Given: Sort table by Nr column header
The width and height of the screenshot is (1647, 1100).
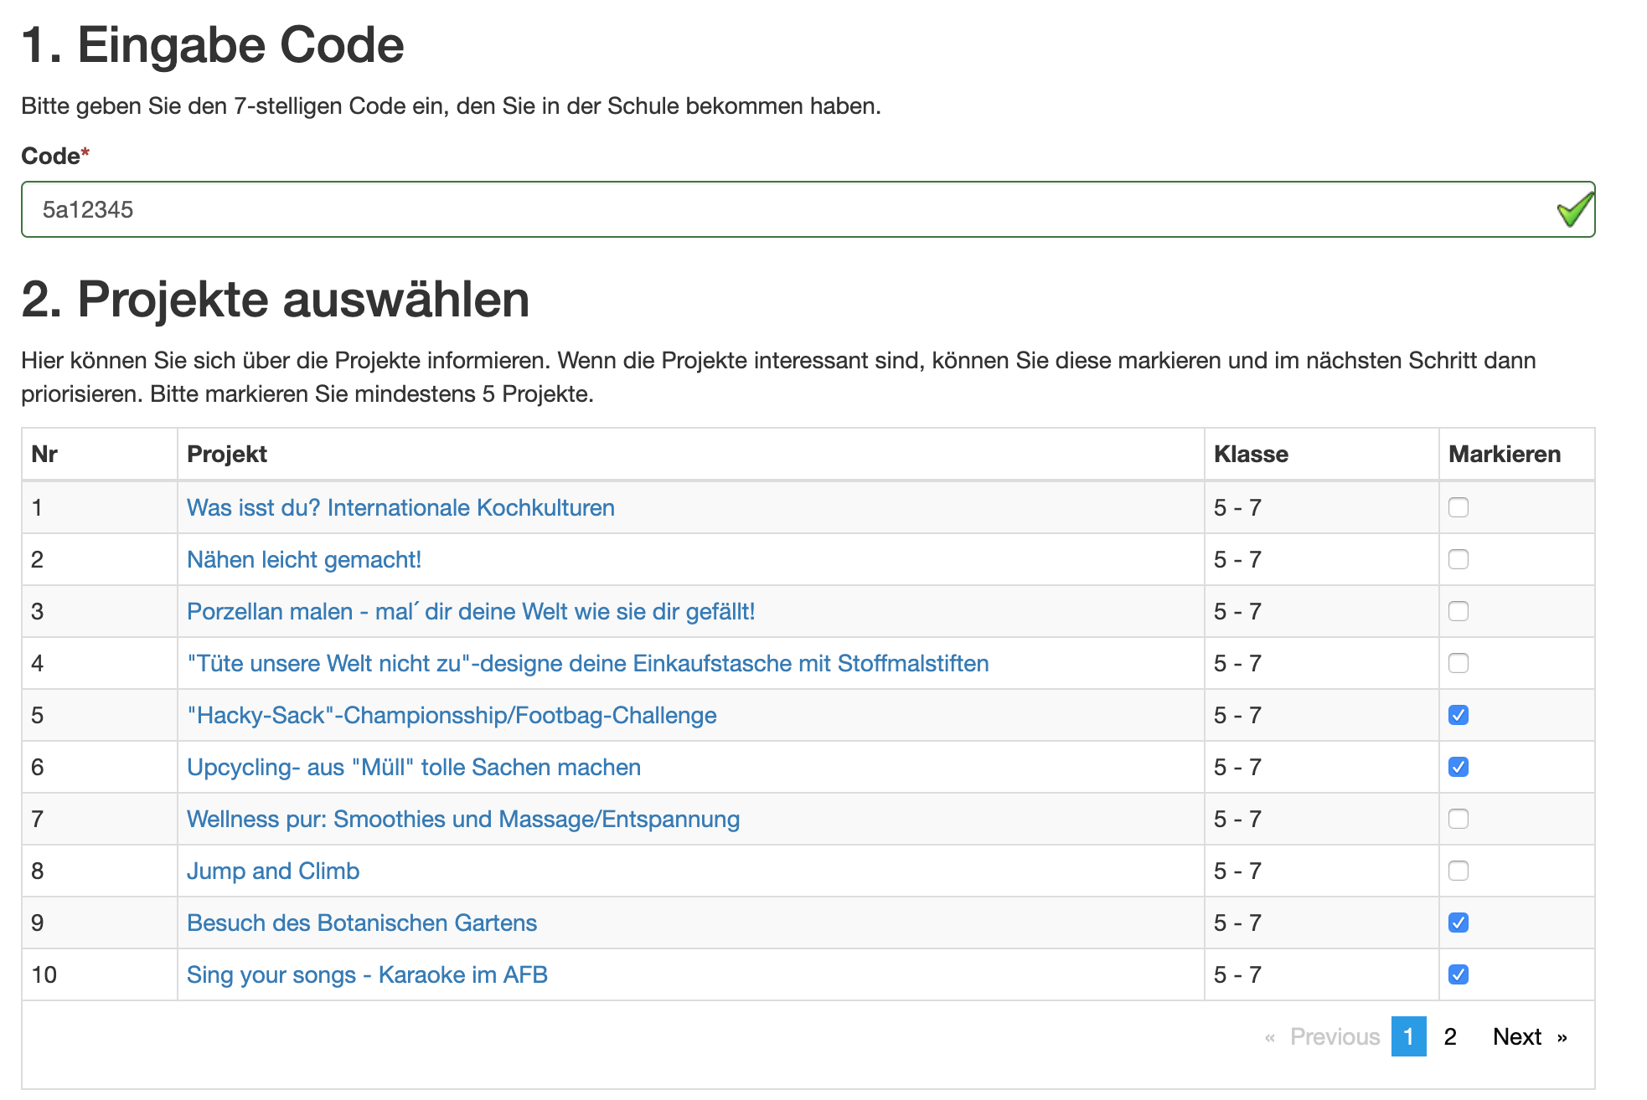Looking at the screenshot, I should click(x=100, y=454).
